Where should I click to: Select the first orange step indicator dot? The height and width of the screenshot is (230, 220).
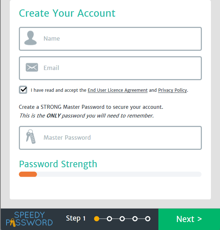point(97,218)
